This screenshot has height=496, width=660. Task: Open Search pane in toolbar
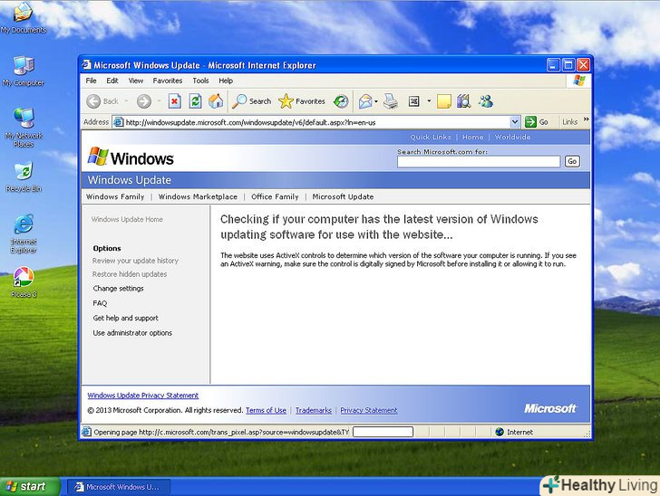pos(252,101)
